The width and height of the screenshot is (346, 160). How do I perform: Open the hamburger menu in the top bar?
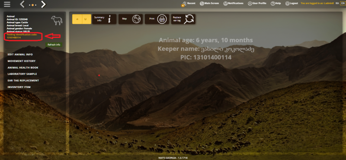tap(7, 4)
